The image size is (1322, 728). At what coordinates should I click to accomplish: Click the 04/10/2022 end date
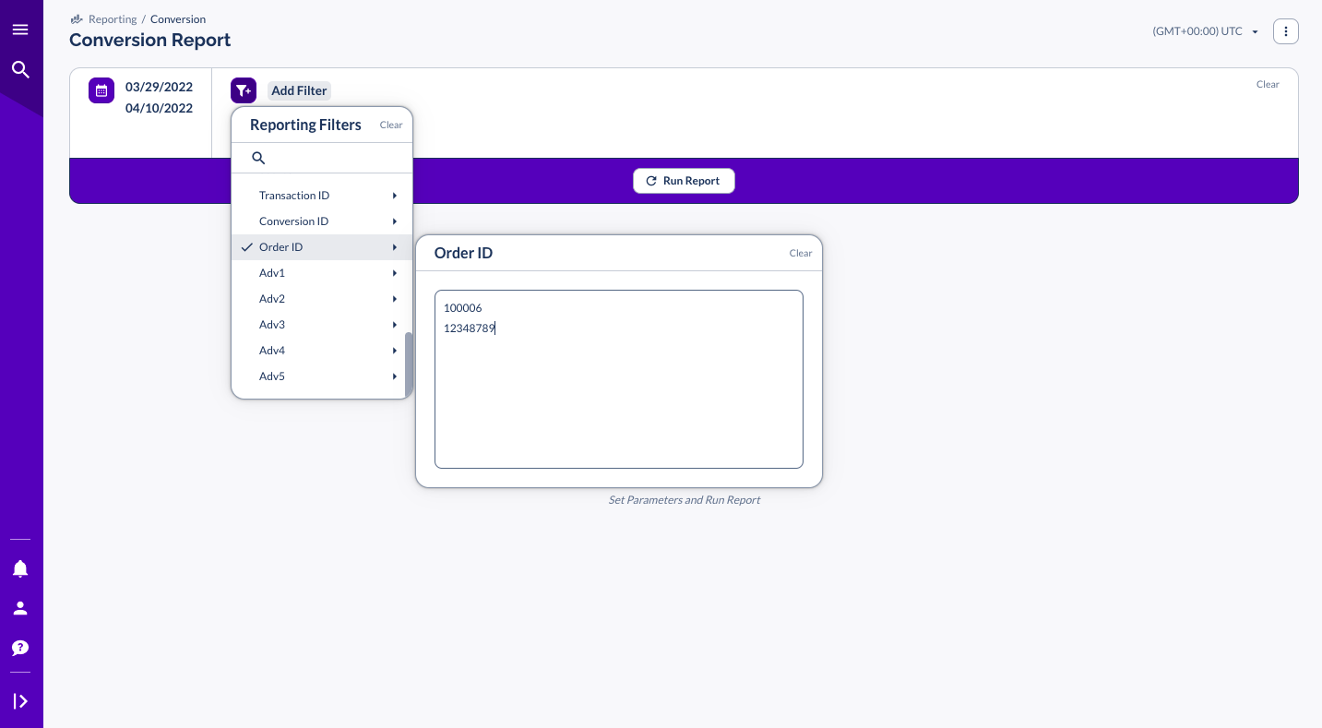pyautogui.click(x=159, y=108)
